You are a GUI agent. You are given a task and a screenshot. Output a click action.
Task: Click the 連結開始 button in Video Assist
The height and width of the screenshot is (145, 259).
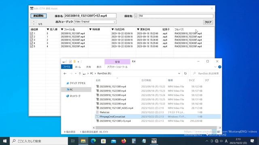point(38,16)
